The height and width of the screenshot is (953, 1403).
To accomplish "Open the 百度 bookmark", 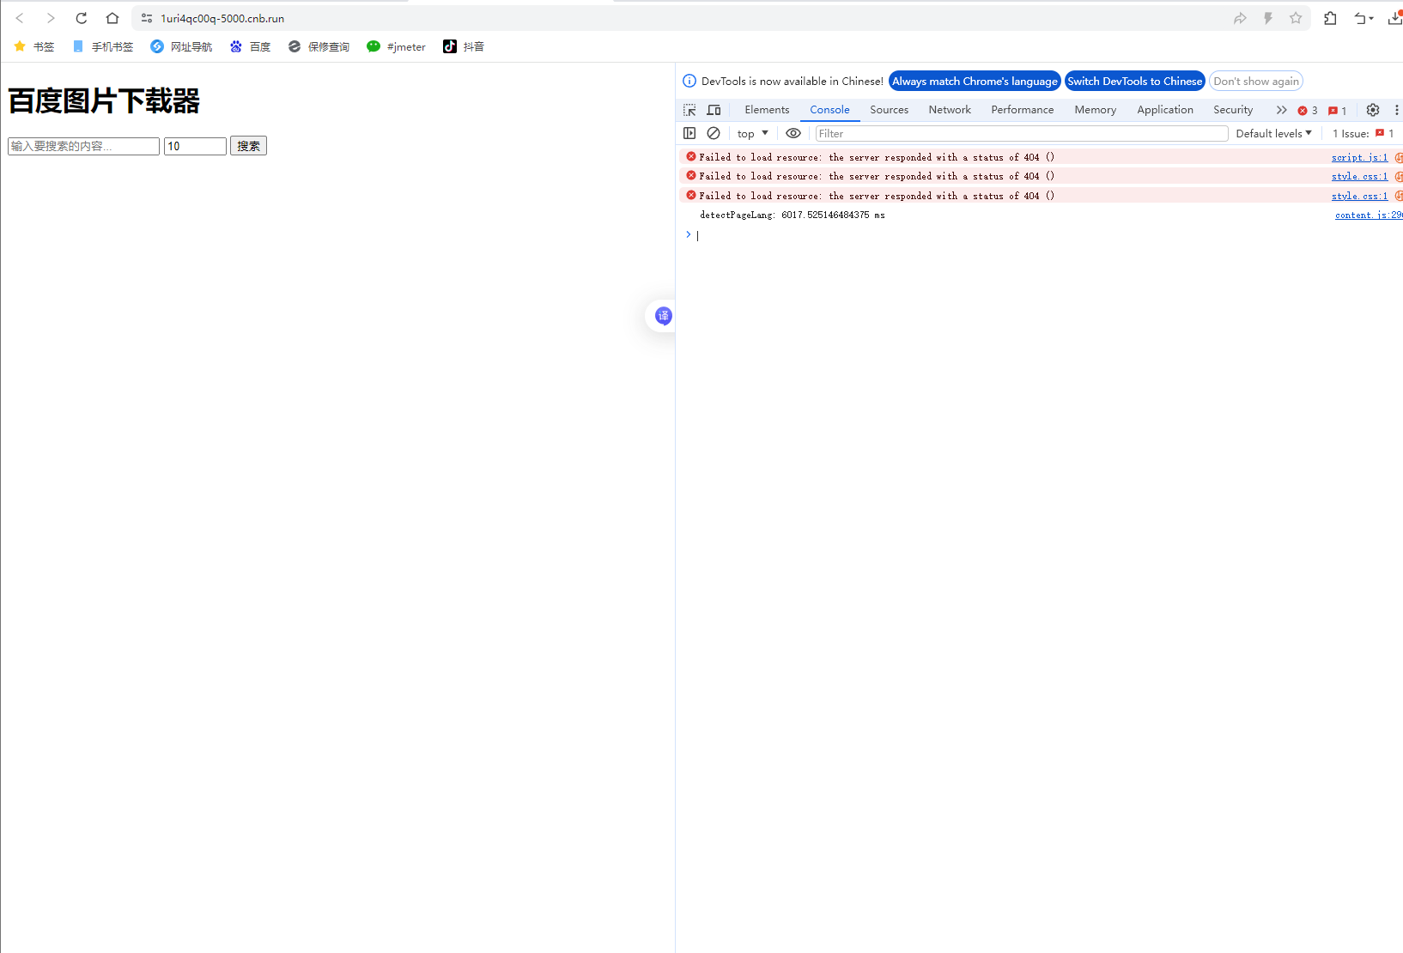I will [250, 46].
